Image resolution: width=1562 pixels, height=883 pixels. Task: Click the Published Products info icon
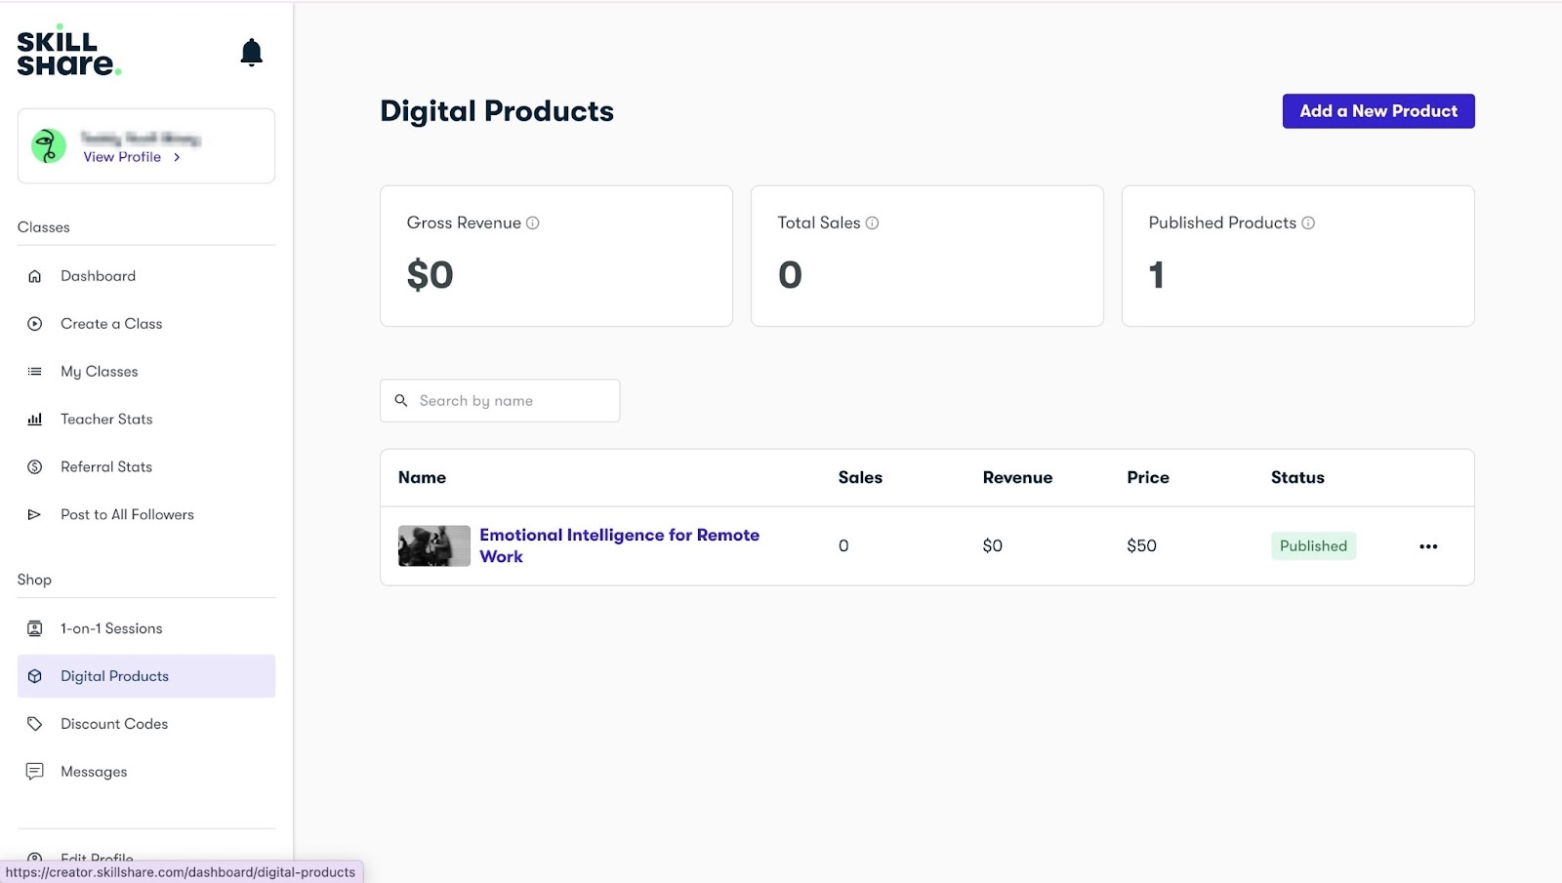(x=1308, y=223)
